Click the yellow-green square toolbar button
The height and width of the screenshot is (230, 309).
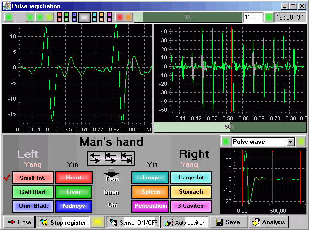click(x=49, y=17)
